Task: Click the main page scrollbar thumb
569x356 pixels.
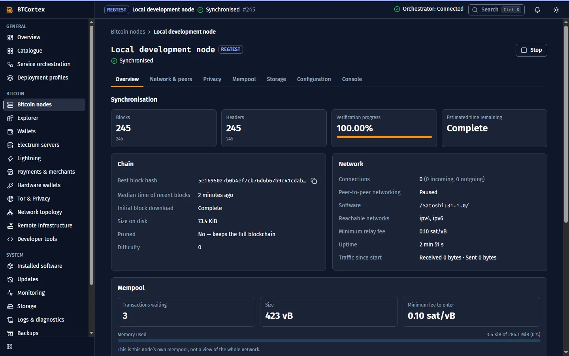Action: pyautogui.click(x=566, y=123)
